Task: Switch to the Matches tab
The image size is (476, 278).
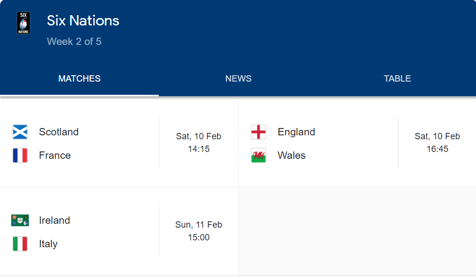Action: (x=79, y=79)
